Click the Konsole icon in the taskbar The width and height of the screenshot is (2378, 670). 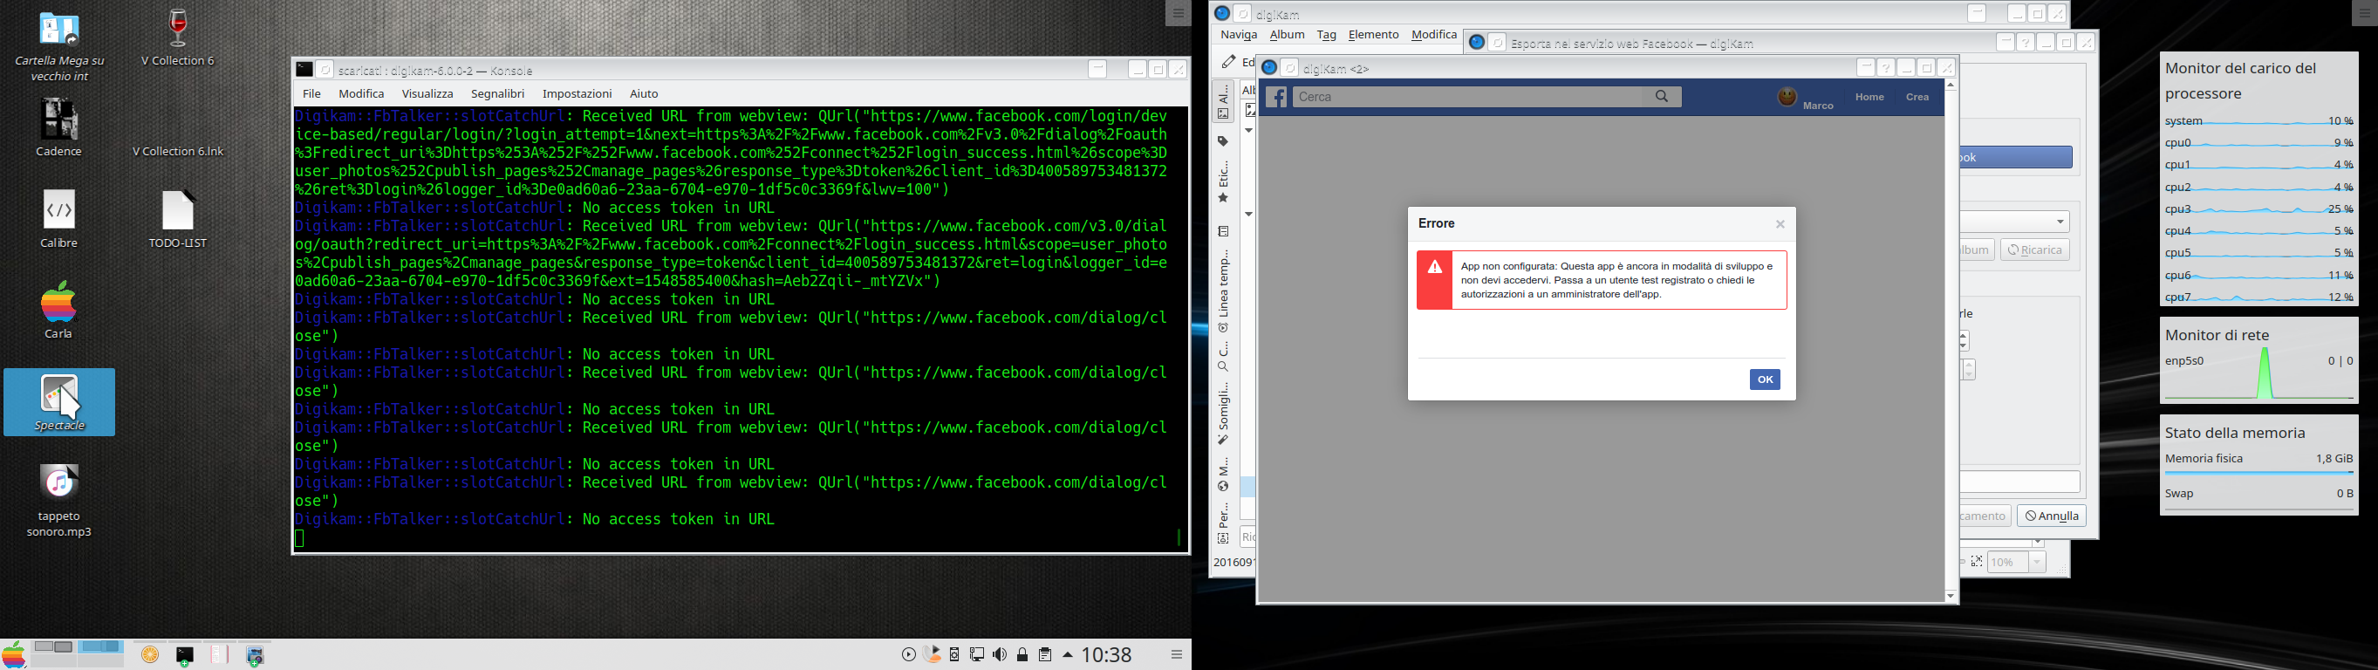(185, 655)
